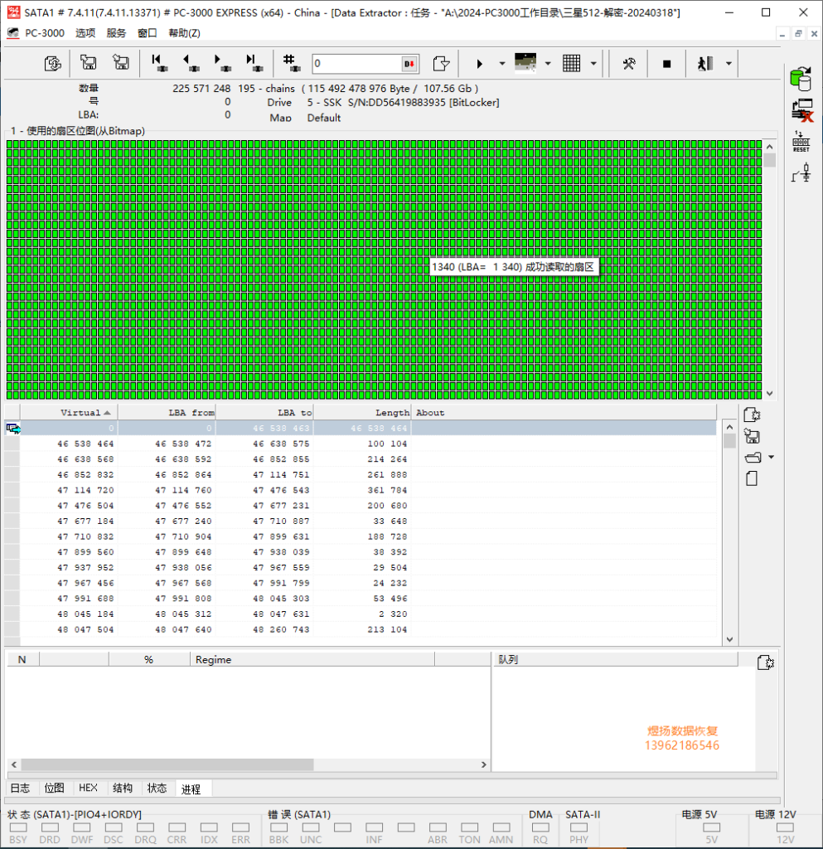This screenshot has height=849, width=823.
Task: Click horizontal scrollbar right arrow in process panel
Action: pos(484,764)
